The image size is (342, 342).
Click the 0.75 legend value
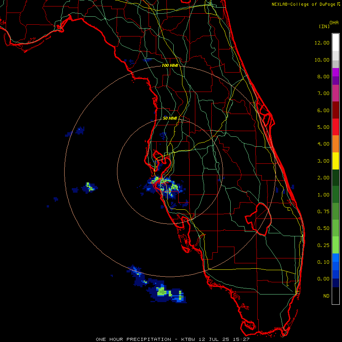(x=323, y=212)
